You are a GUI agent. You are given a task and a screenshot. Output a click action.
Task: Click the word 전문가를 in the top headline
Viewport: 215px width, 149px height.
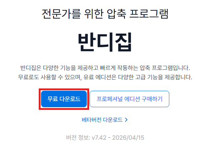[x=61, y=14]
